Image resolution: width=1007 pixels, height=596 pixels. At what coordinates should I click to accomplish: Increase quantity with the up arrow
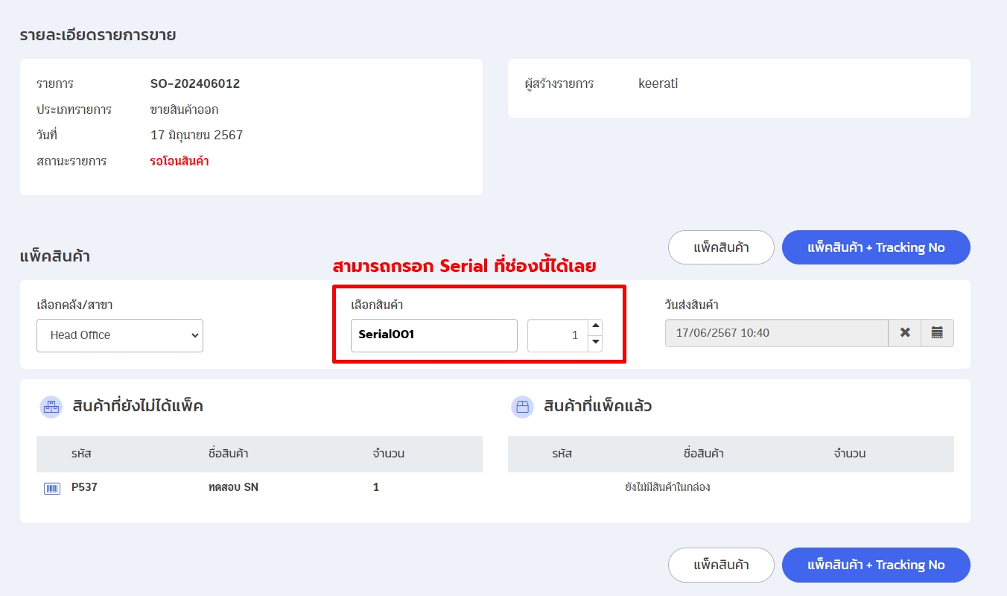point(595,327)
